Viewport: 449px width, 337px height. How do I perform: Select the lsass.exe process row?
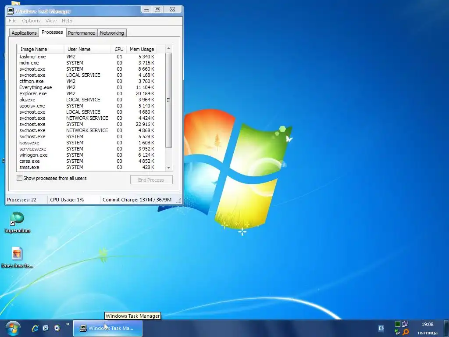coord(87,143)
